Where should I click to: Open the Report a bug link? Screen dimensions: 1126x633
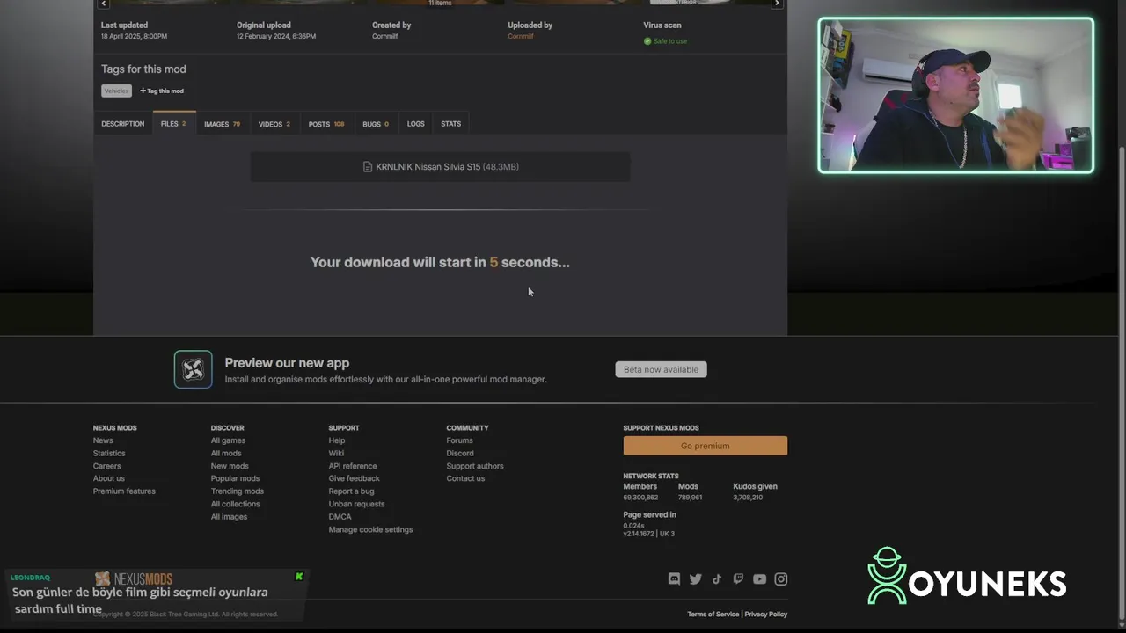tap(351, 491)
